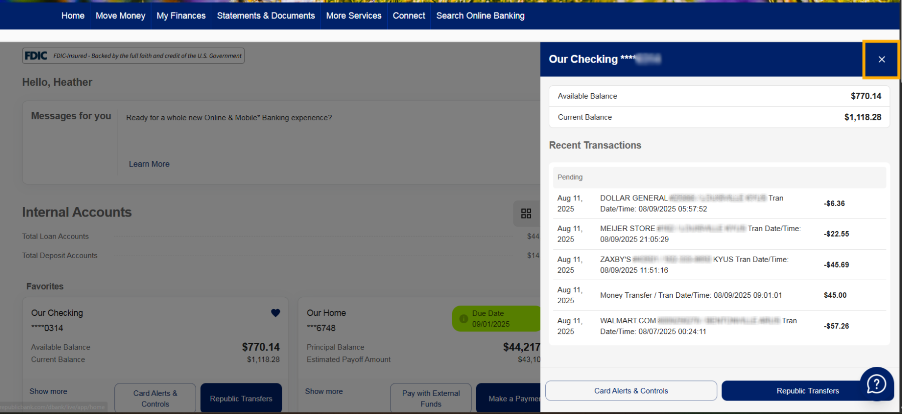
Task: Click the Recent Transactions heading
Action: [x=595, y=145]
